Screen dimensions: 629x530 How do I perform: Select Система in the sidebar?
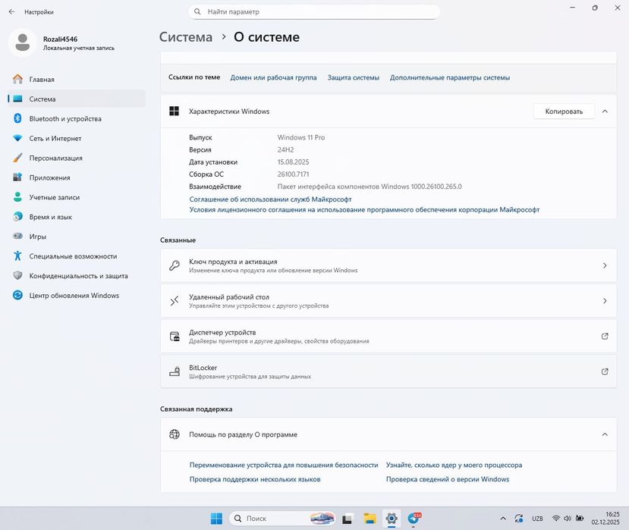click(76, 99)
